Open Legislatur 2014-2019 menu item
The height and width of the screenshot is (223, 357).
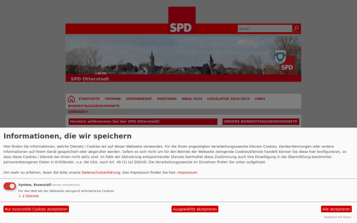pos(228,99)
